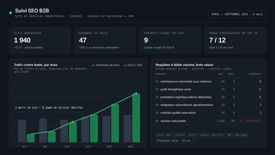Click the avr. axis label
Image resolution: width=275 pixels, height=155 pixels.
(25, 146)
